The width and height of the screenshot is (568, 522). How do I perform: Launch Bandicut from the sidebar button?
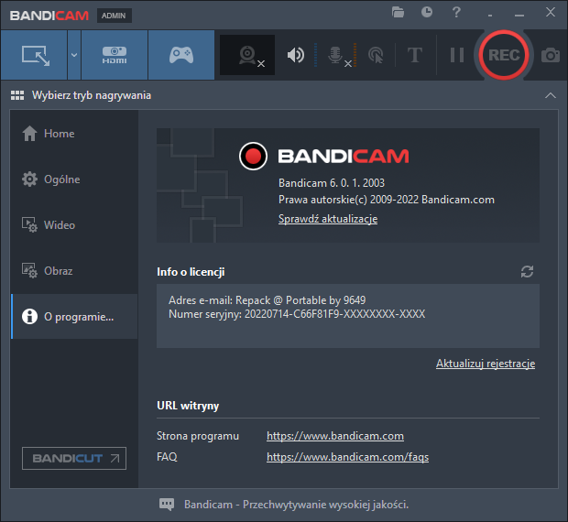pos(74,458)
